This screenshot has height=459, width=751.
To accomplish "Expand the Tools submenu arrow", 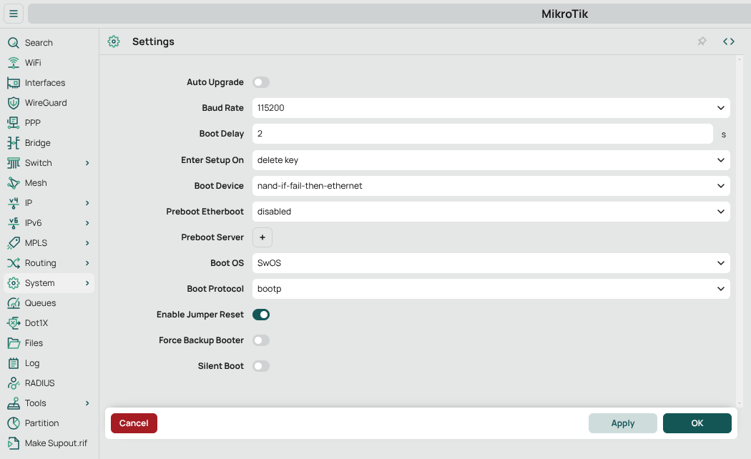I will pyautogui.click(x=87, y=403).
